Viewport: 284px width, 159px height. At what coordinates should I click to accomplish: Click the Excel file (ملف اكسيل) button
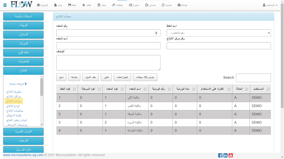(90, 77)
